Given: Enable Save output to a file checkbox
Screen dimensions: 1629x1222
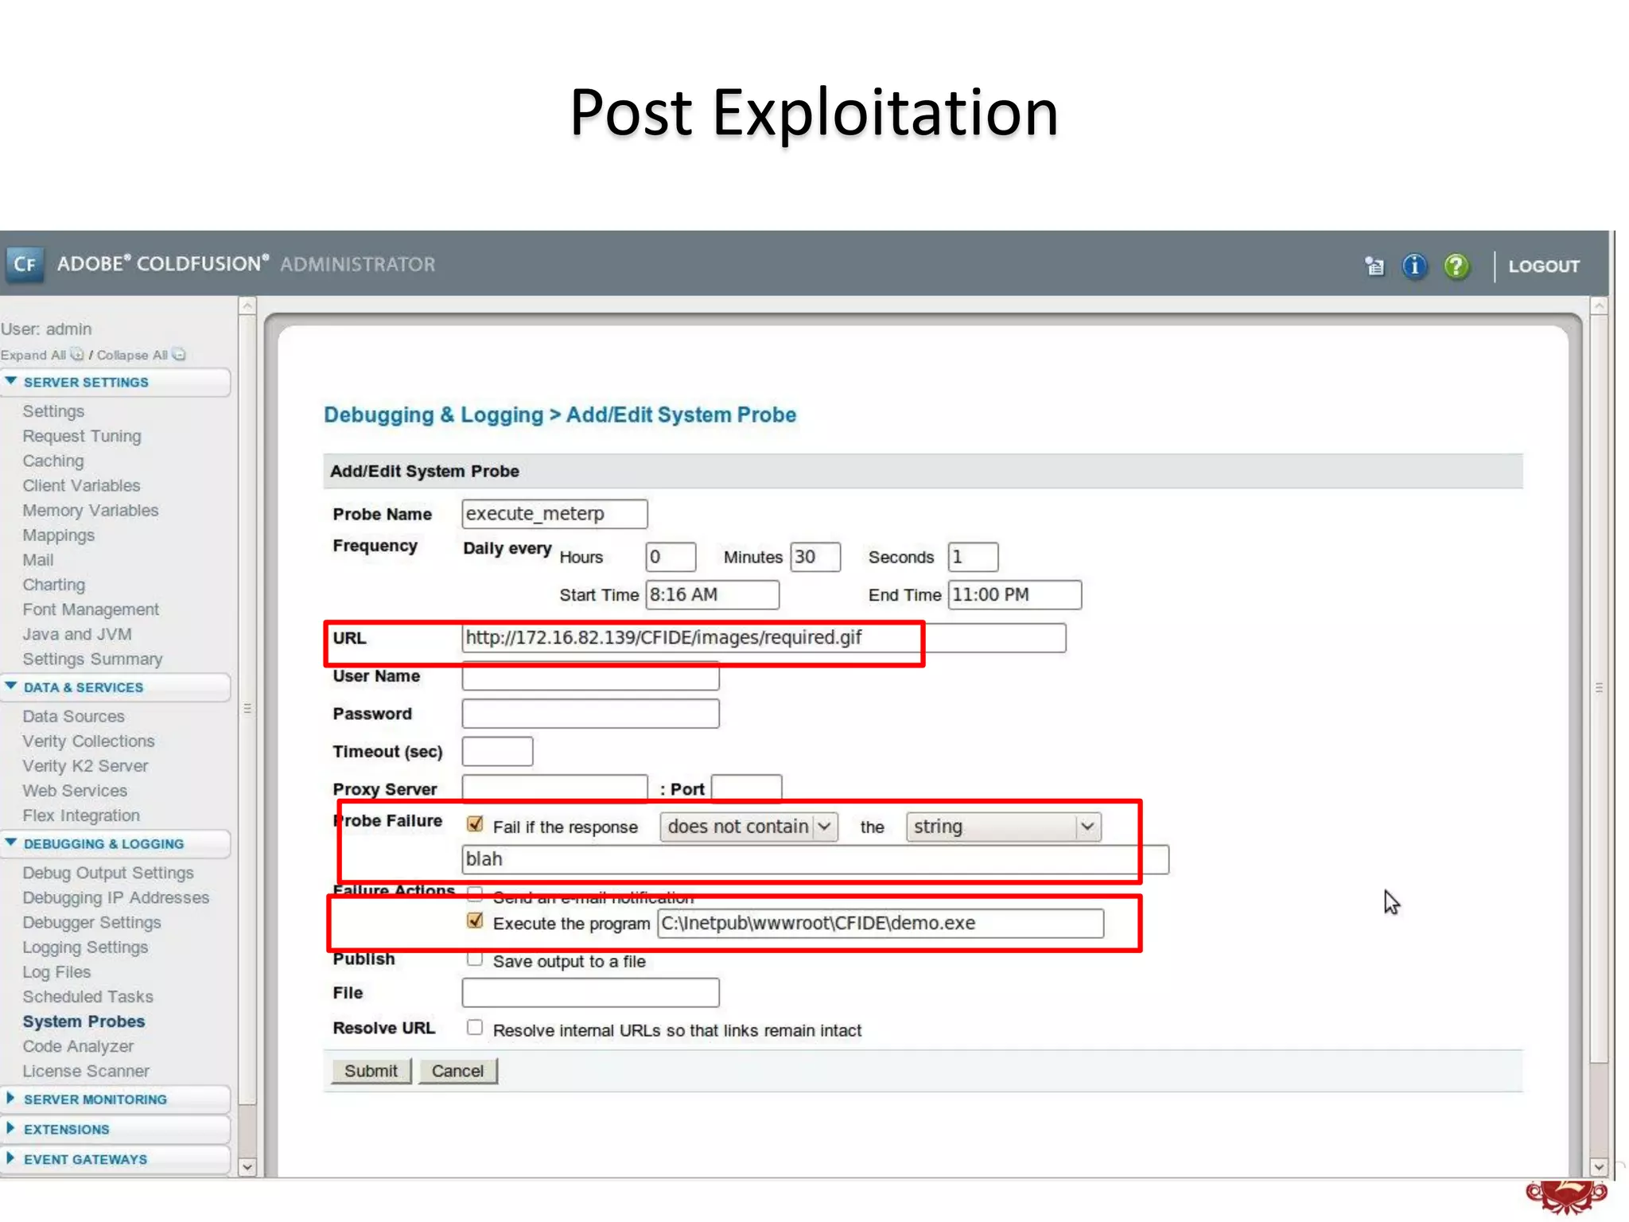Looking at the screenshot, I should [x=475, y=959].
